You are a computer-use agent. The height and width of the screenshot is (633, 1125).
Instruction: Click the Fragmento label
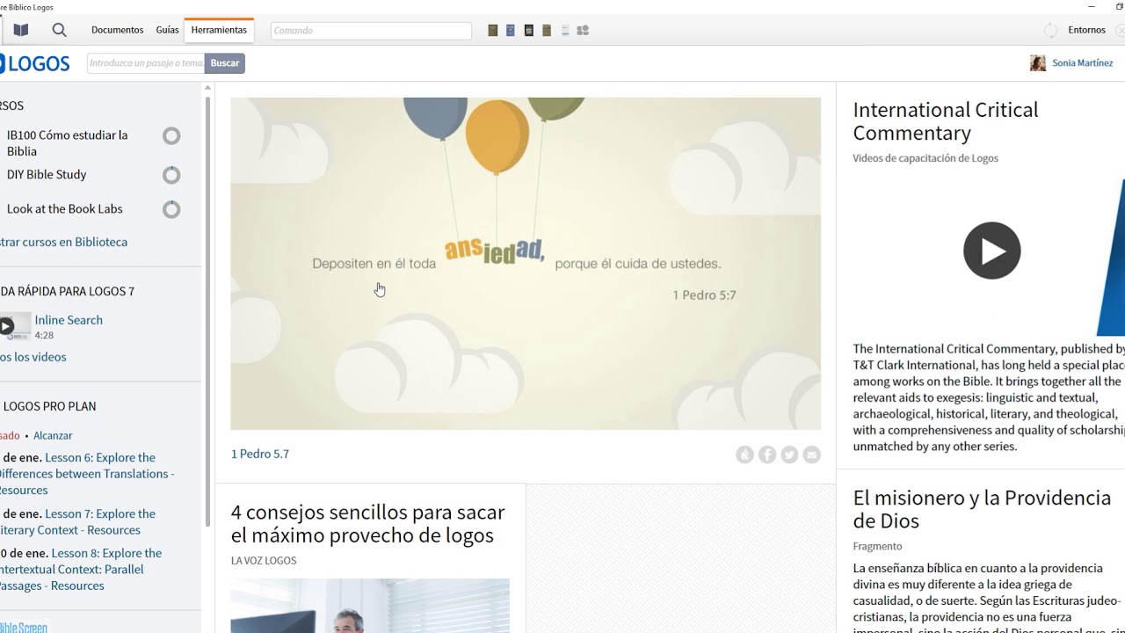click(877, 546)
